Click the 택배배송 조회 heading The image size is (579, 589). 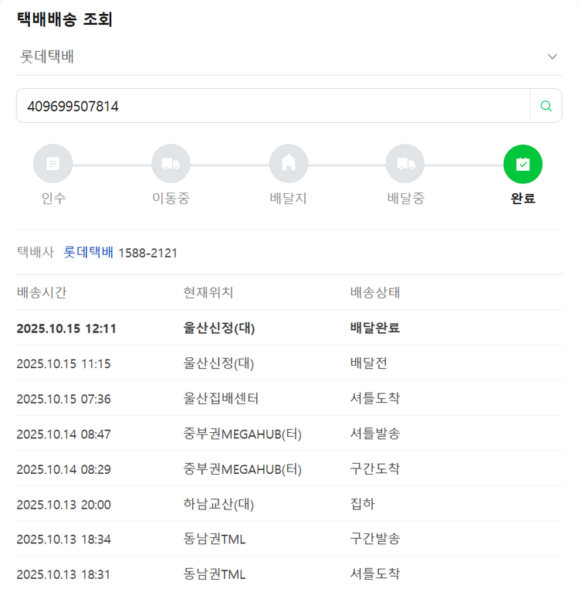point(65,19)
